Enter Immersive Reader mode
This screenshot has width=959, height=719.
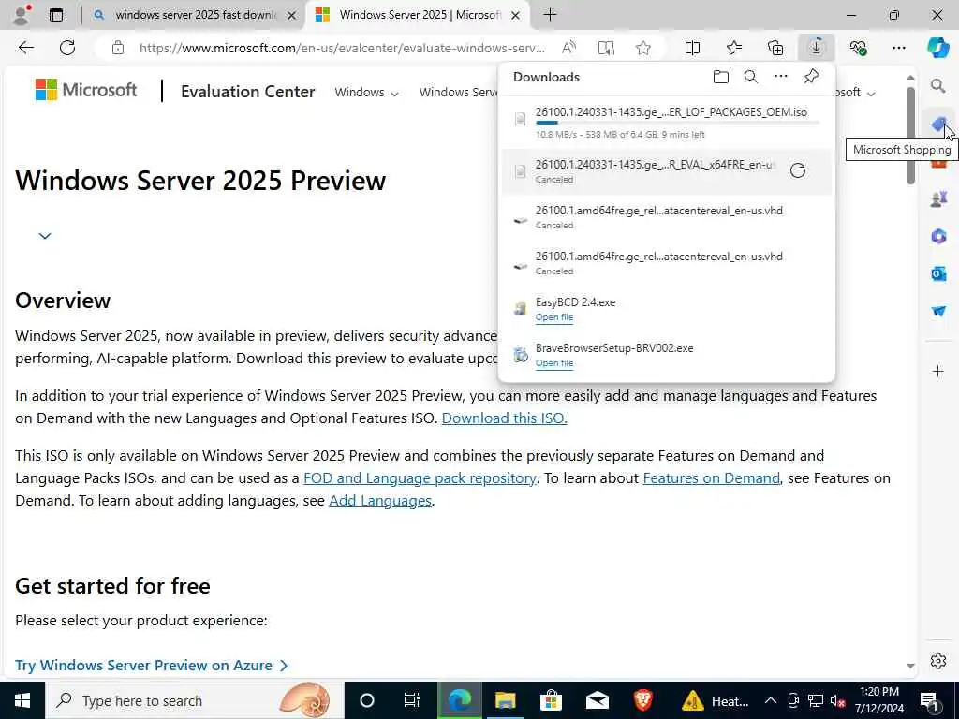[x=606, y=48]
